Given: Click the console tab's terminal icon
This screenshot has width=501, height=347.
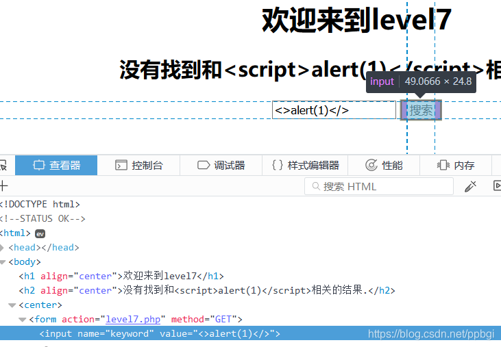Looking at the screenshot, I should coord(121,165).
